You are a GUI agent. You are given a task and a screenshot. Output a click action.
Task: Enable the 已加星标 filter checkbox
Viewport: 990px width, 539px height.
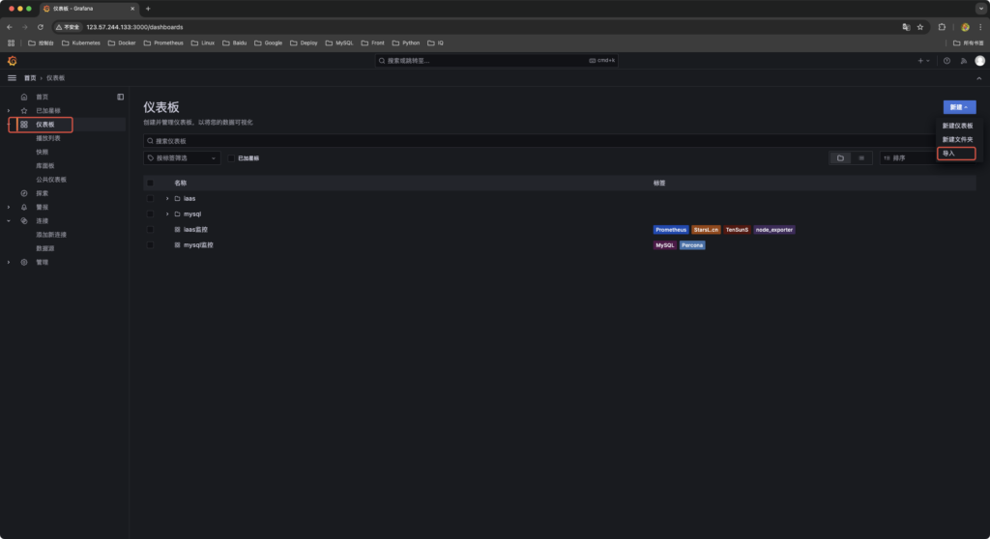coord(232,157)
